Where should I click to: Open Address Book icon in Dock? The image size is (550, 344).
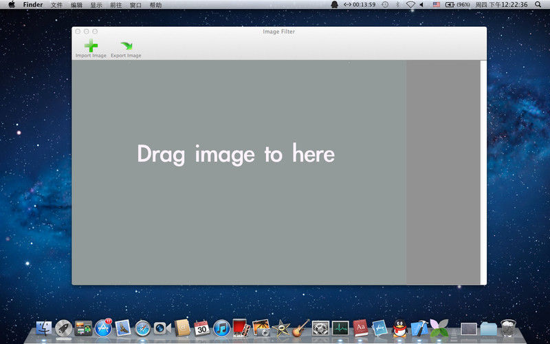click(182, 328)
